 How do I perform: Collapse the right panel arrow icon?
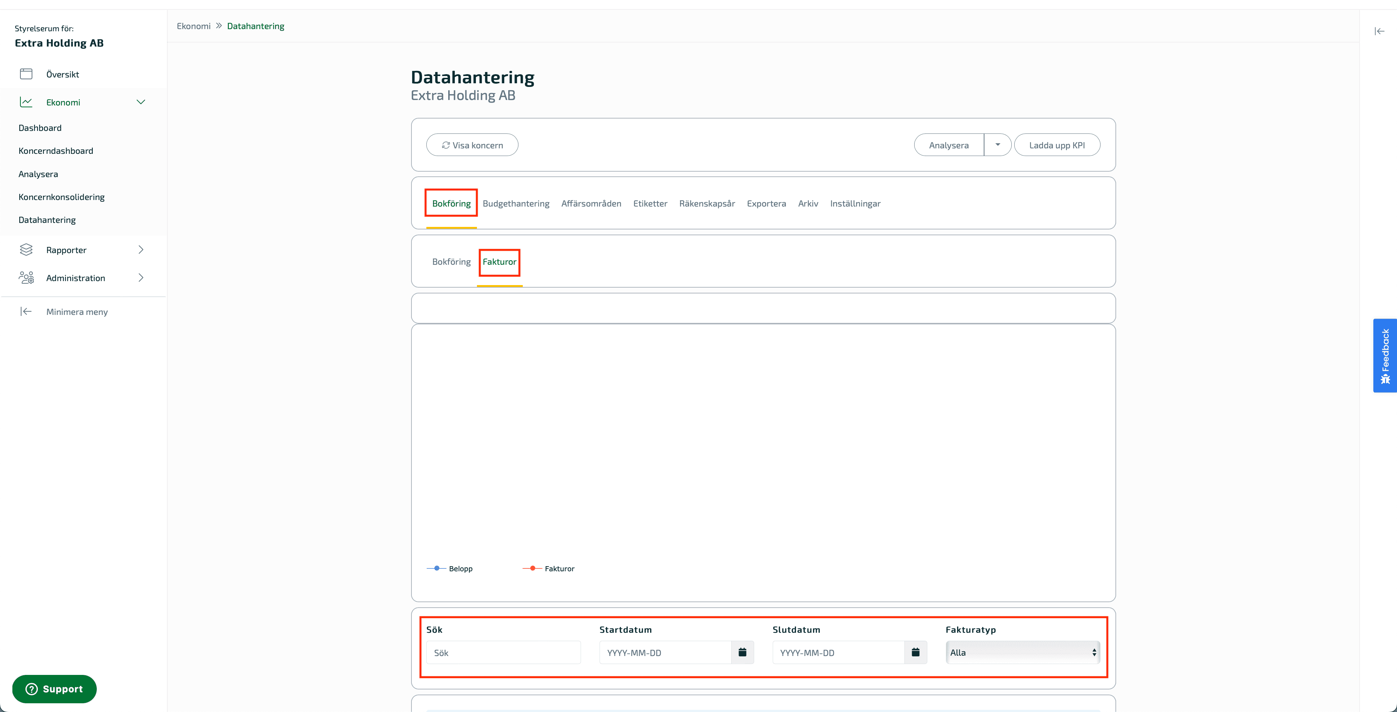coord(1380,31)
